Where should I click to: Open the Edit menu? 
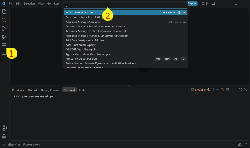click(x=18, y=3)
